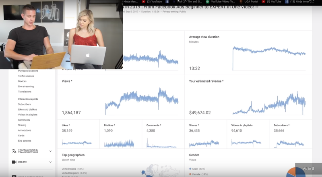Click the 'Your estimated revenue' heading
The height and width of the screenshot is (177, 322).
point(206,81)
